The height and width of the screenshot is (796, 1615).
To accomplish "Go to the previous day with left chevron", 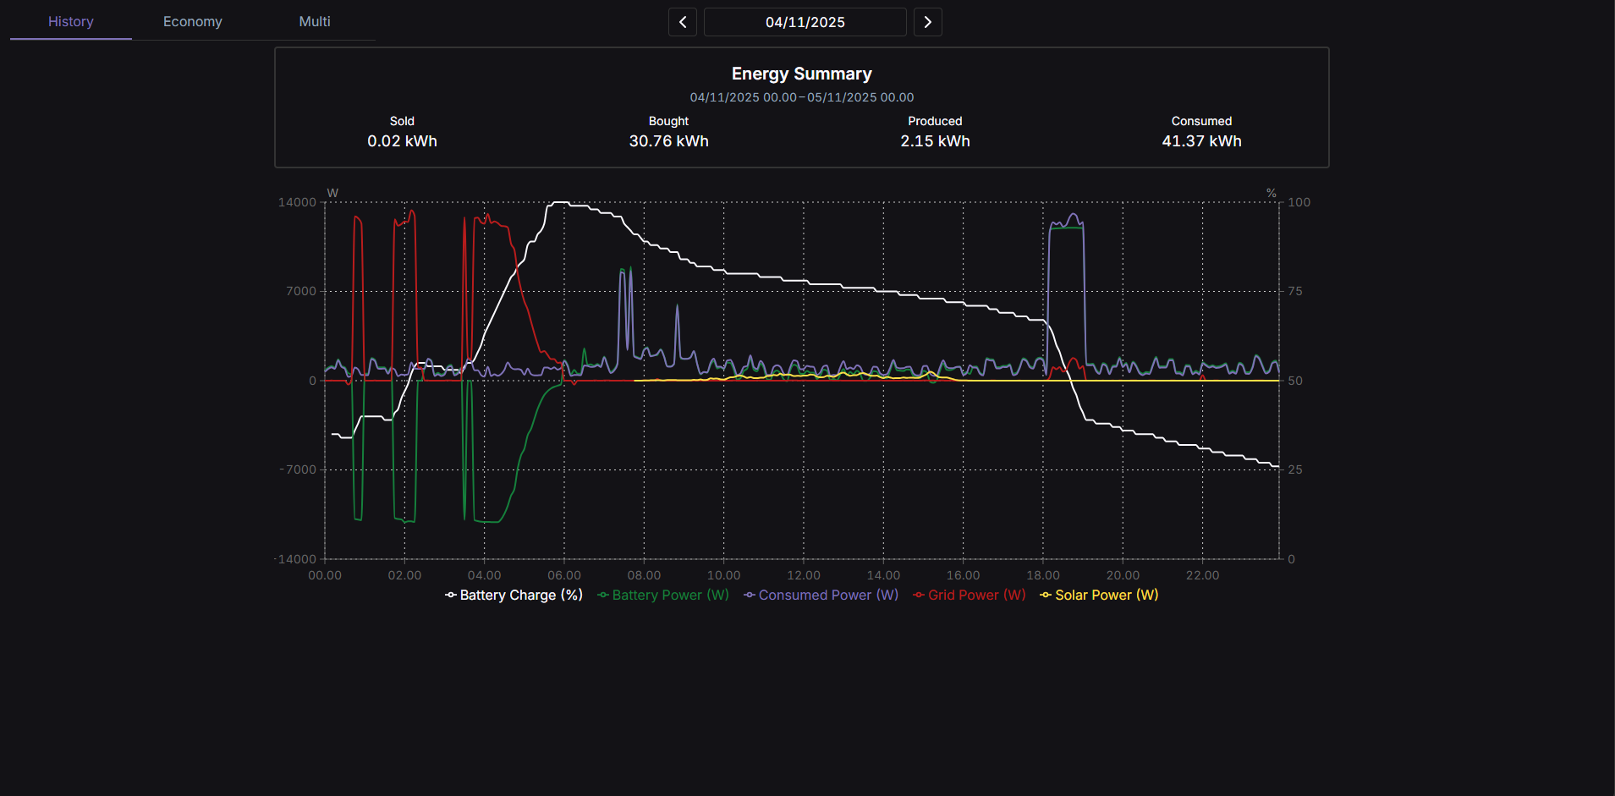I will click(x=683, y=22).
